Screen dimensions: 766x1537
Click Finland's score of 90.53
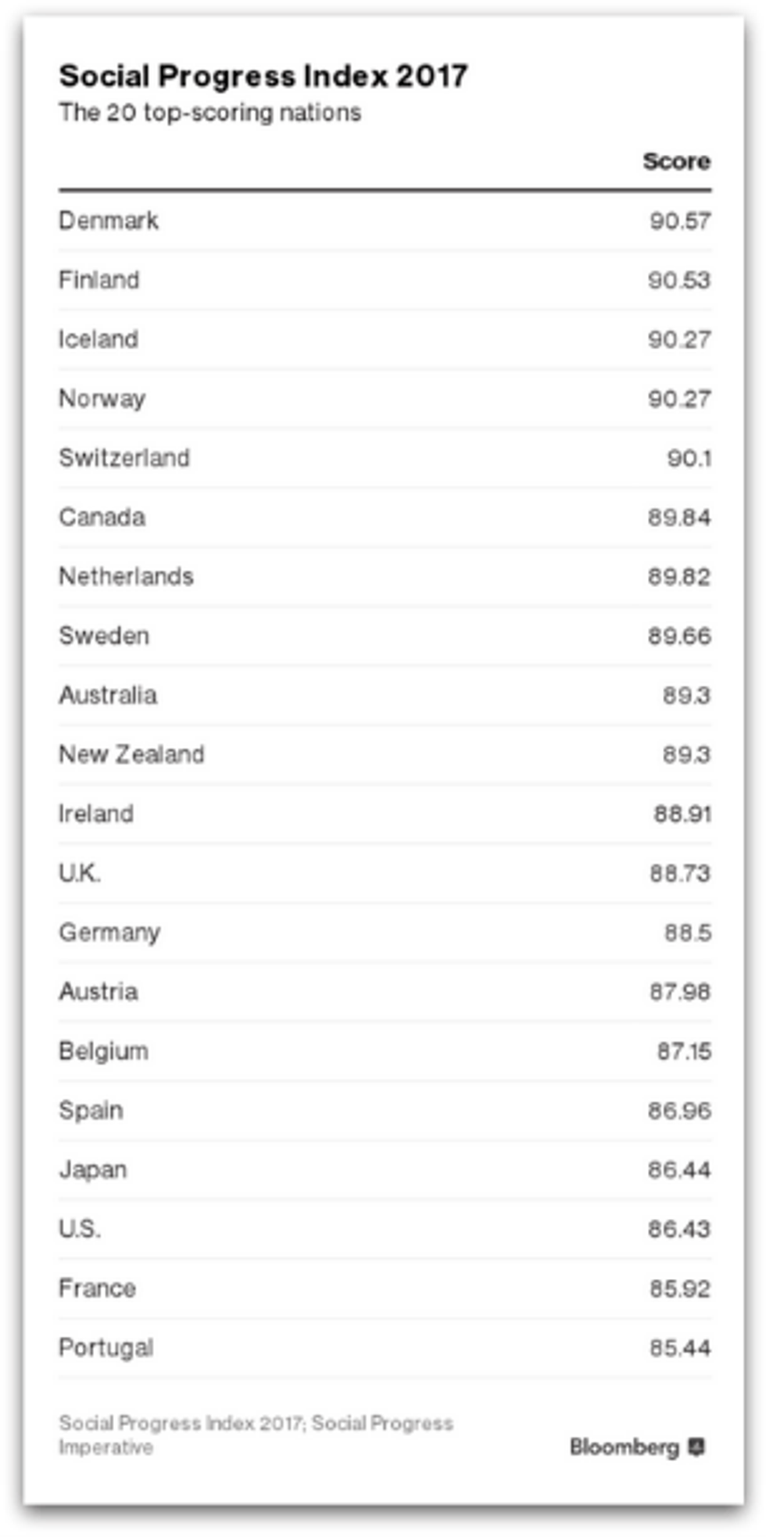679,280
